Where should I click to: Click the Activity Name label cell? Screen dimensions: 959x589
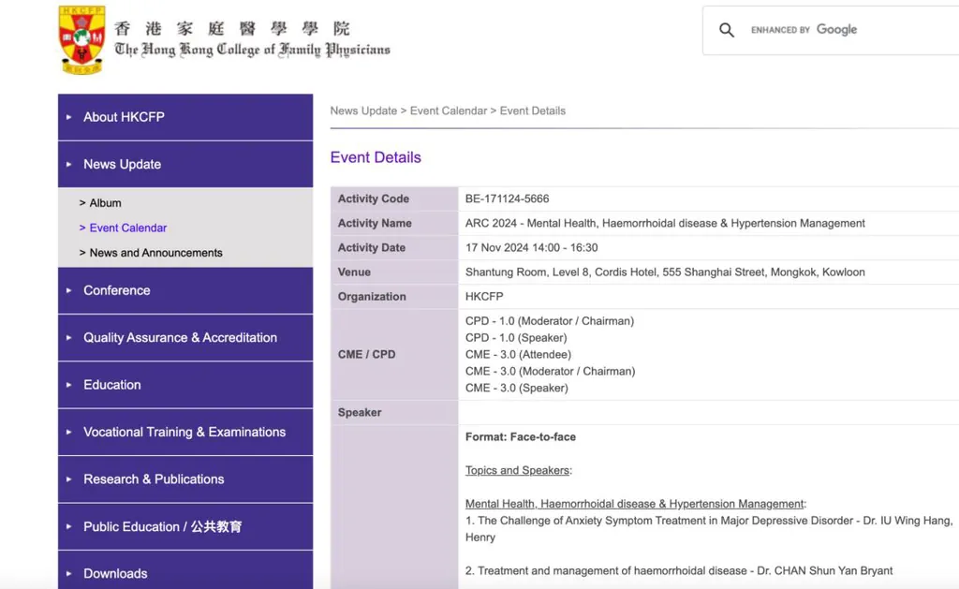[394, 223]
